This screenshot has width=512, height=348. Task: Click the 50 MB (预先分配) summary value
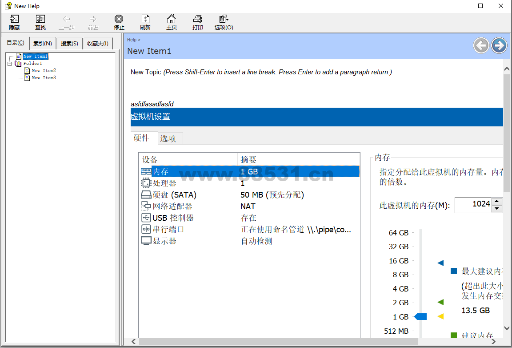pyautogui.click(x=272, y=195)
